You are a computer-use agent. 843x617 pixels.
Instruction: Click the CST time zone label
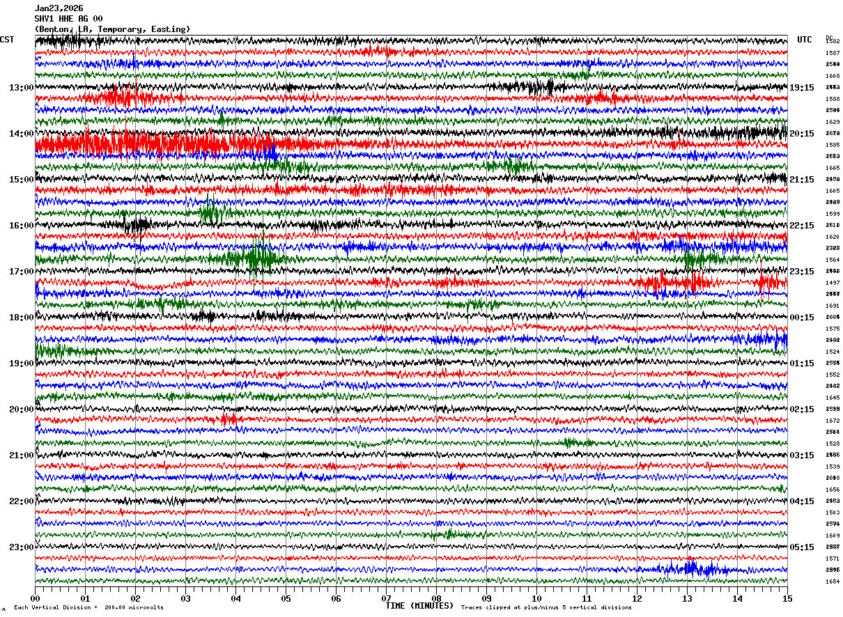[x=7, y=40]
